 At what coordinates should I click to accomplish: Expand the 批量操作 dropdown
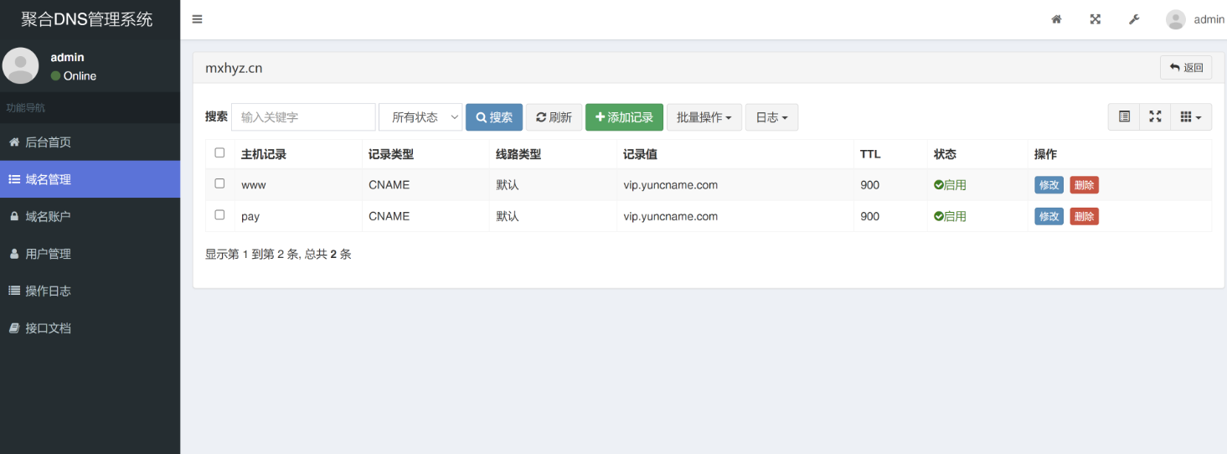pos(704,117)
